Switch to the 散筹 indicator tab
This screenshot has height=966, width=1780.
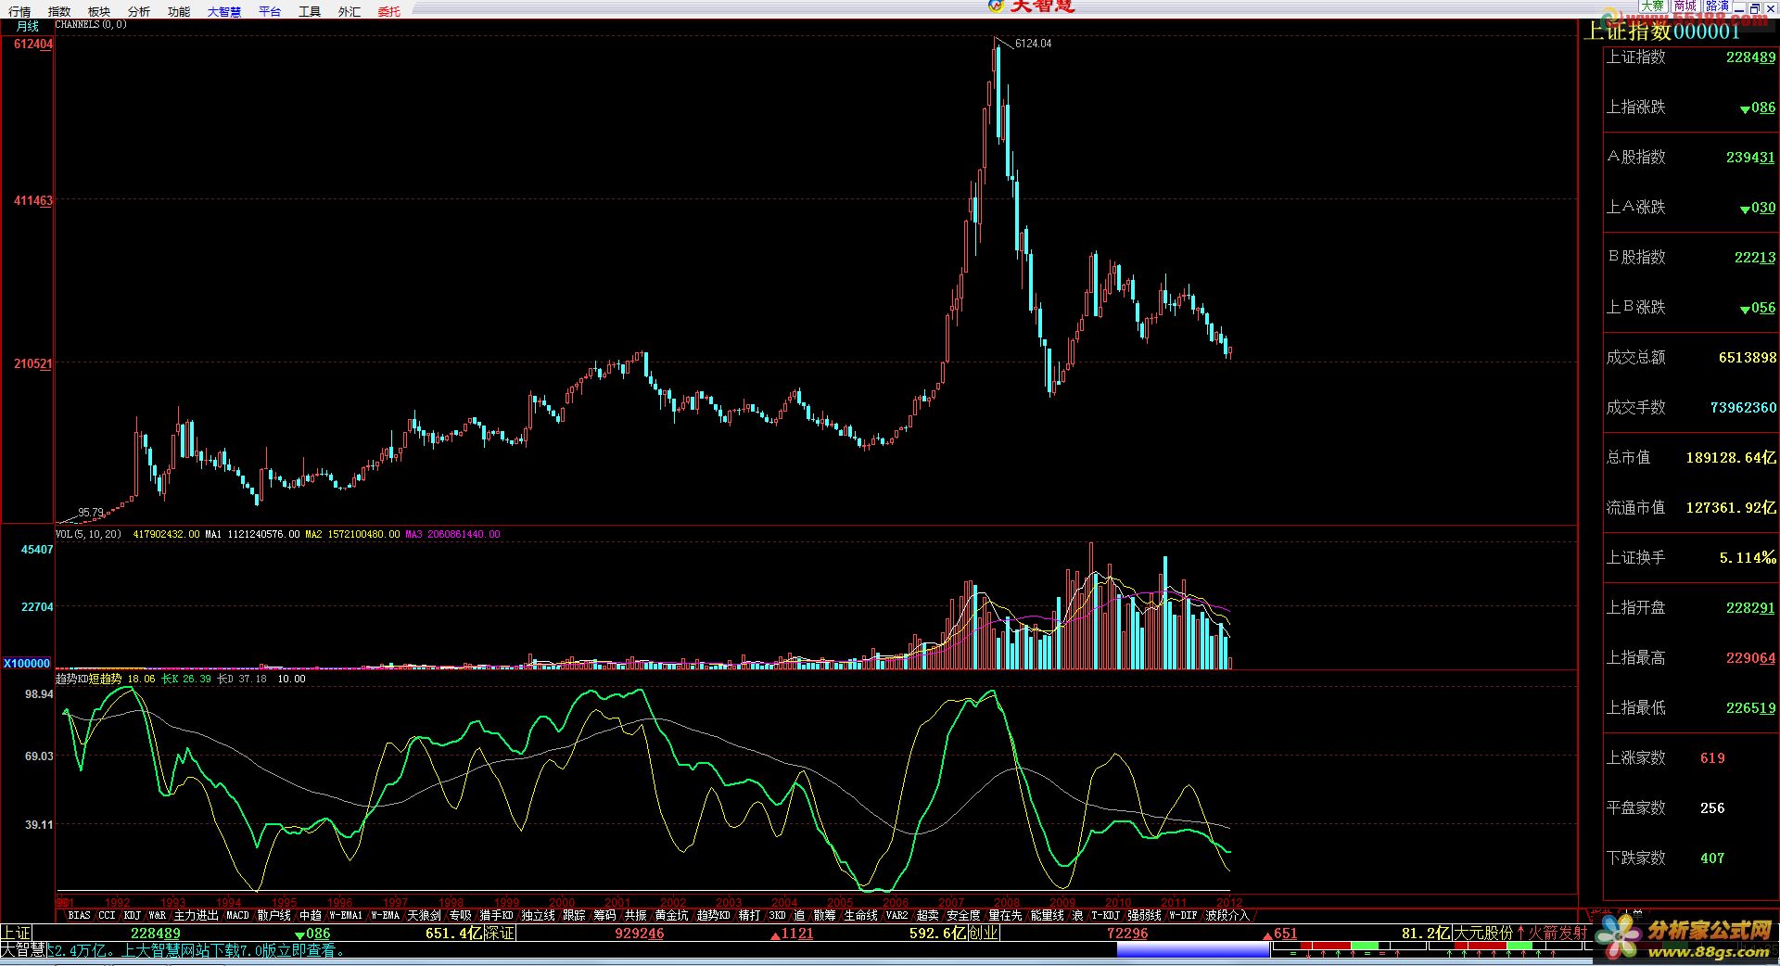(824, 915)
